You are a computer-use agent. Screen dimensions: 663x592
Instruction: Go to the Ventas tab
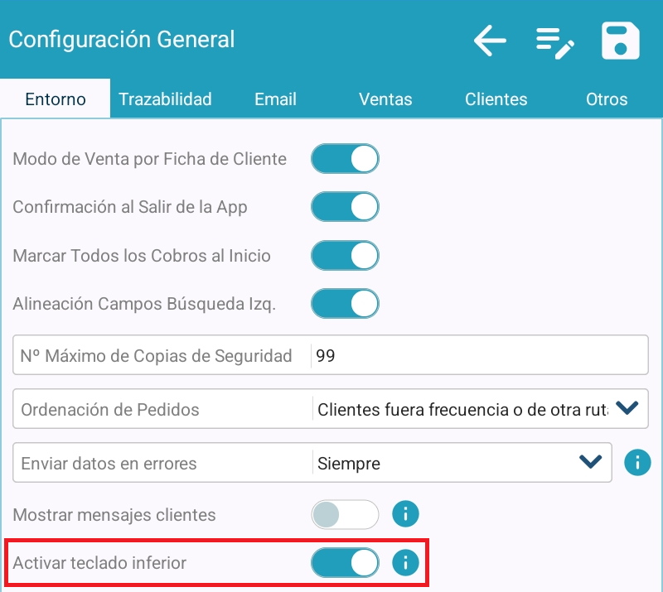[385, 99]
